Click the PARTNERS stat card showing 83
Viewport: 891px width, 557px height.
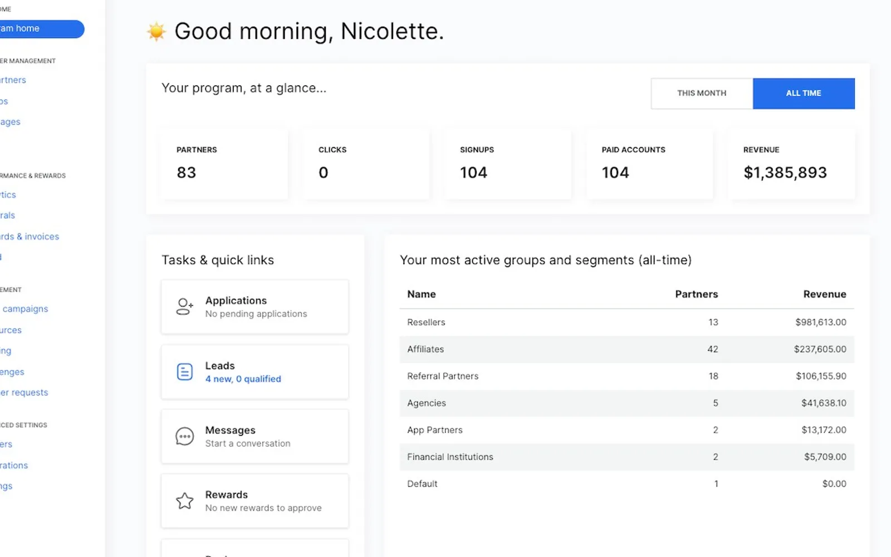click(x=224, y=164)
